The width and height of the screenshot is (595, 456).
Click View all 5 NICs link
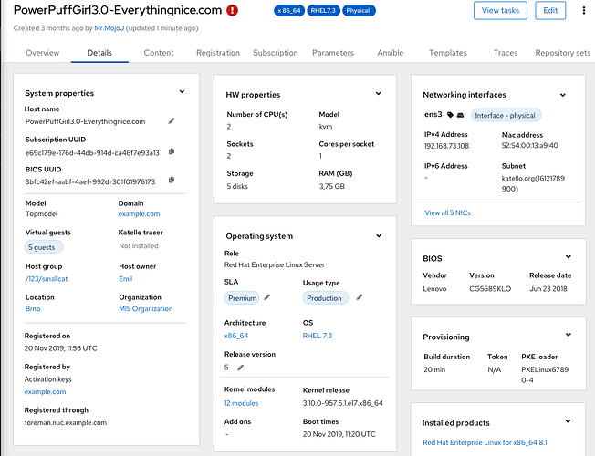tap(448, 212)
